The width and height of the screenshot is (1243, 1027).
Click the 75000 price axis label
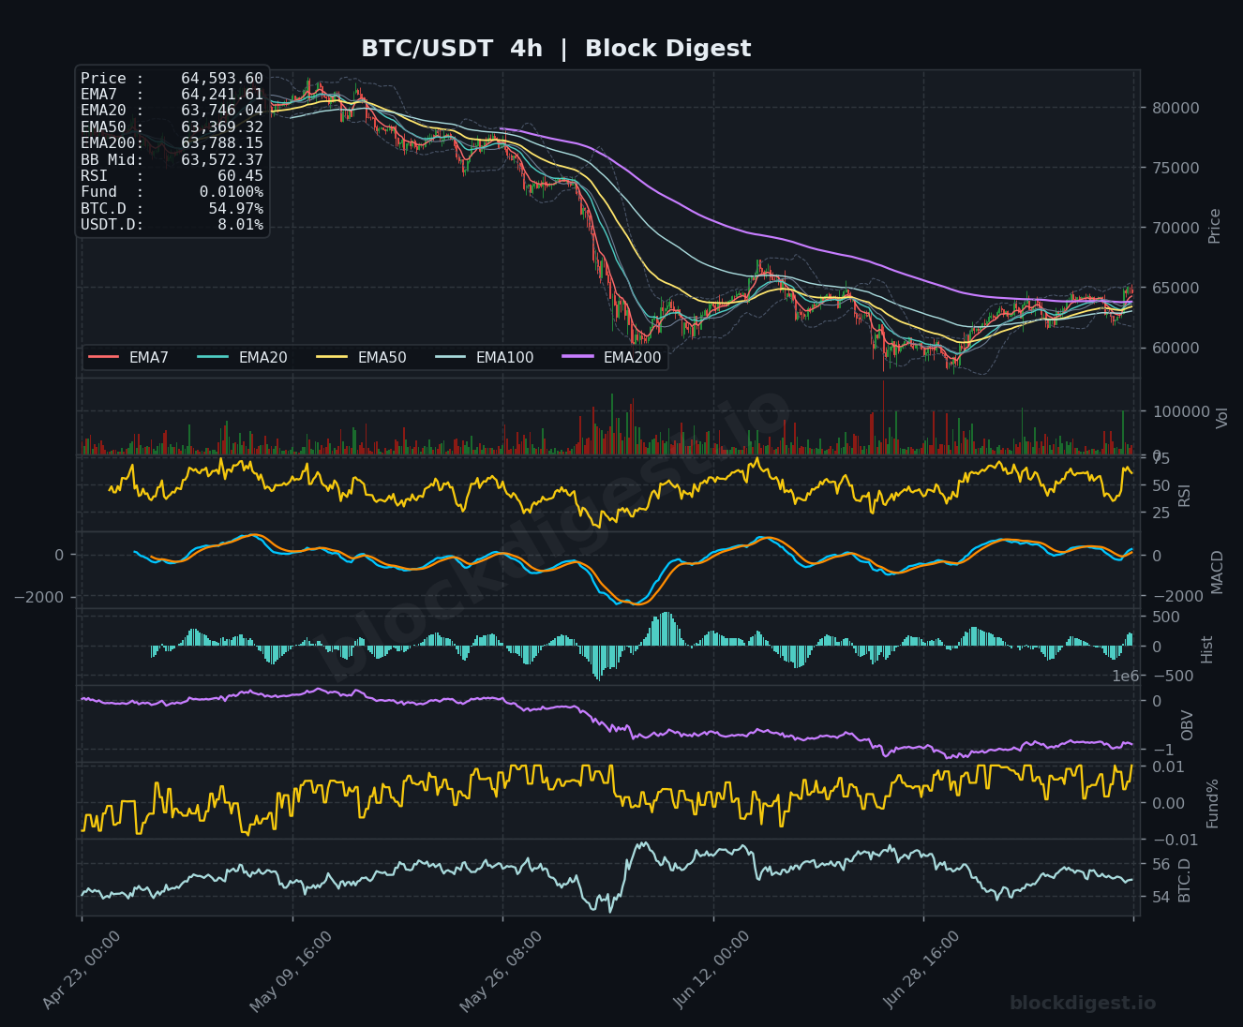(1176, 168)
